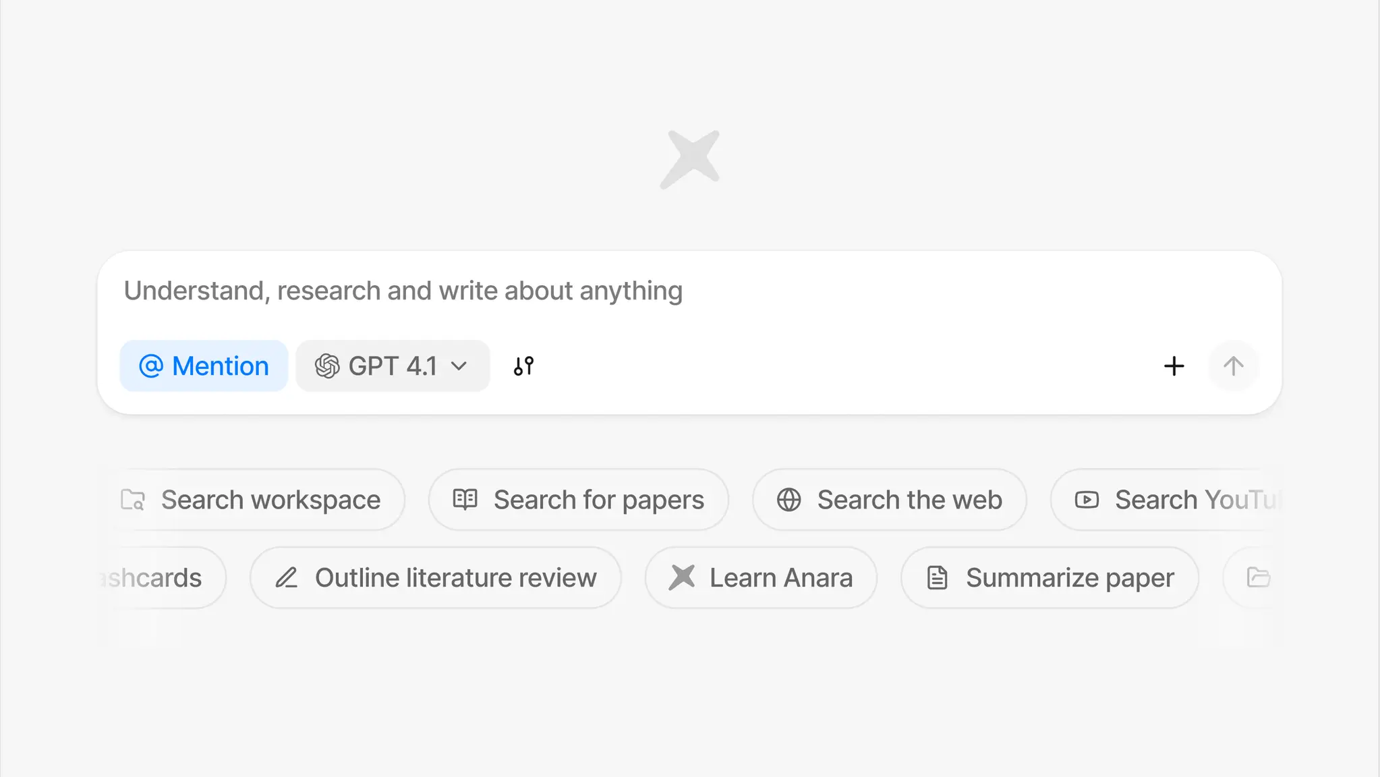This screenshot has width=1380, height=777.
Task: Click the pencil outline icon
Action: (x=287, y=578)
